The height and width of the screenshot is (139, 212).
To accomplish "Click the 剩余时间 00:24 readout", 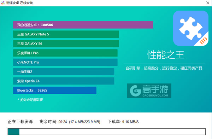I will 53,122.
